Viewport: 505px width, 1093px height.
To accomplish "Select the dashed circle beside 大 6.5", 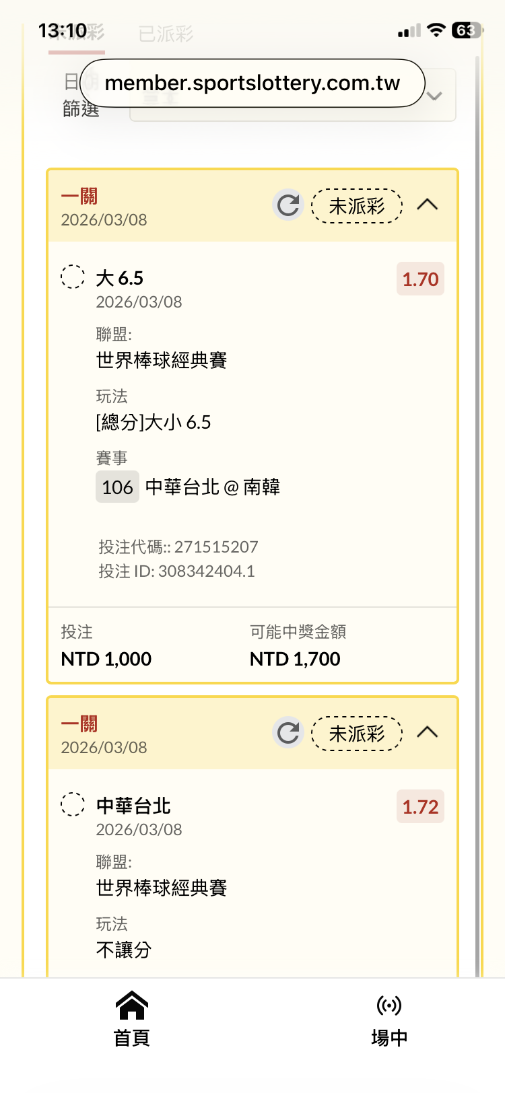I will [x=73, y=277].
